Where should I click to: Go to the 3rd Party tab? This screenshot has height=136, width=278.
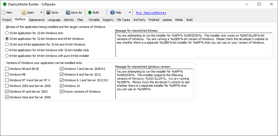[139, 20]
